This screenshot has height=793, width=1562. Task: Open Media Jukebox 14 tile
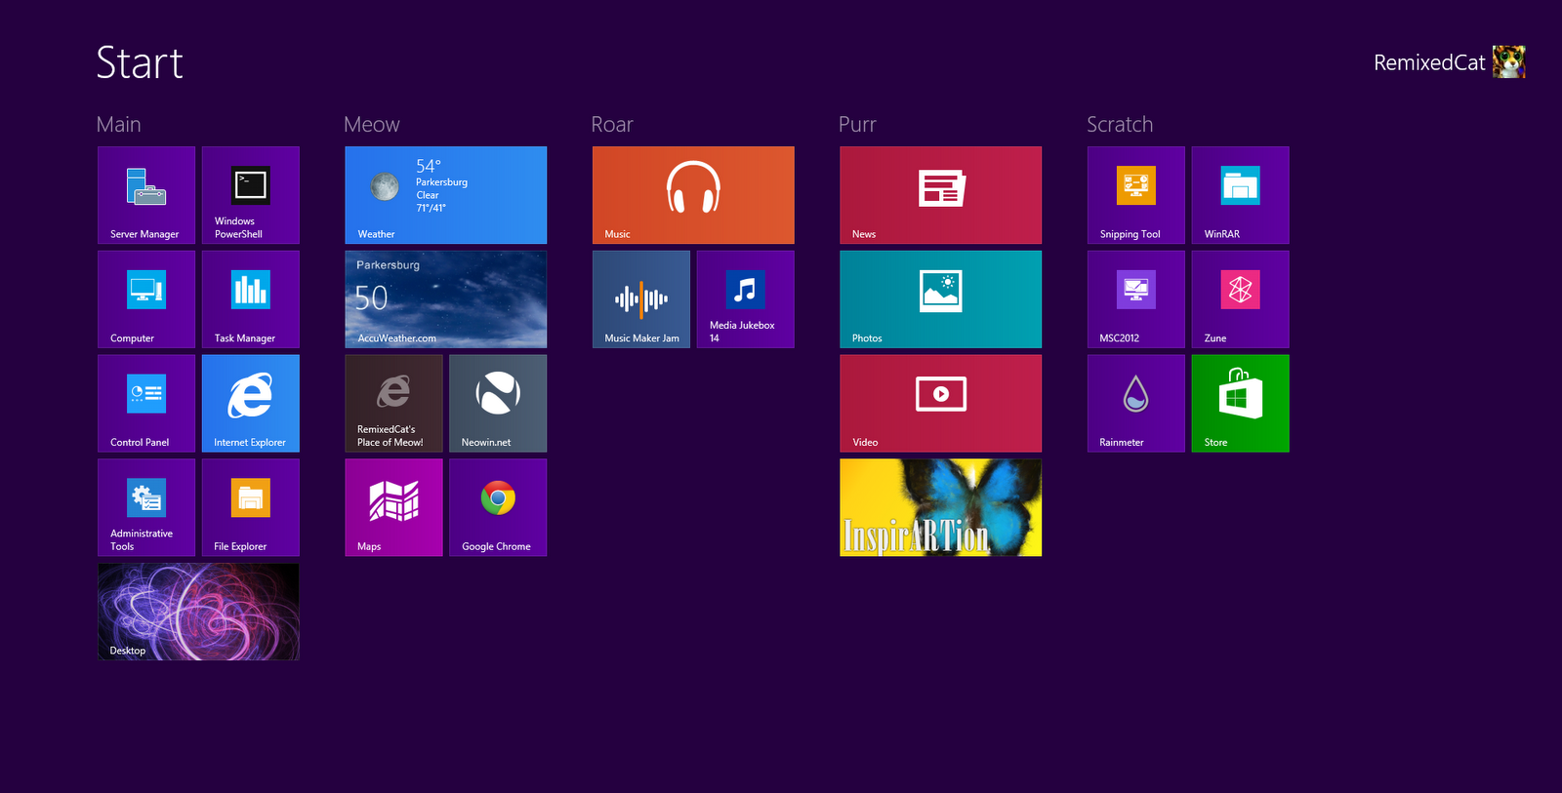(x=746, y=299)
